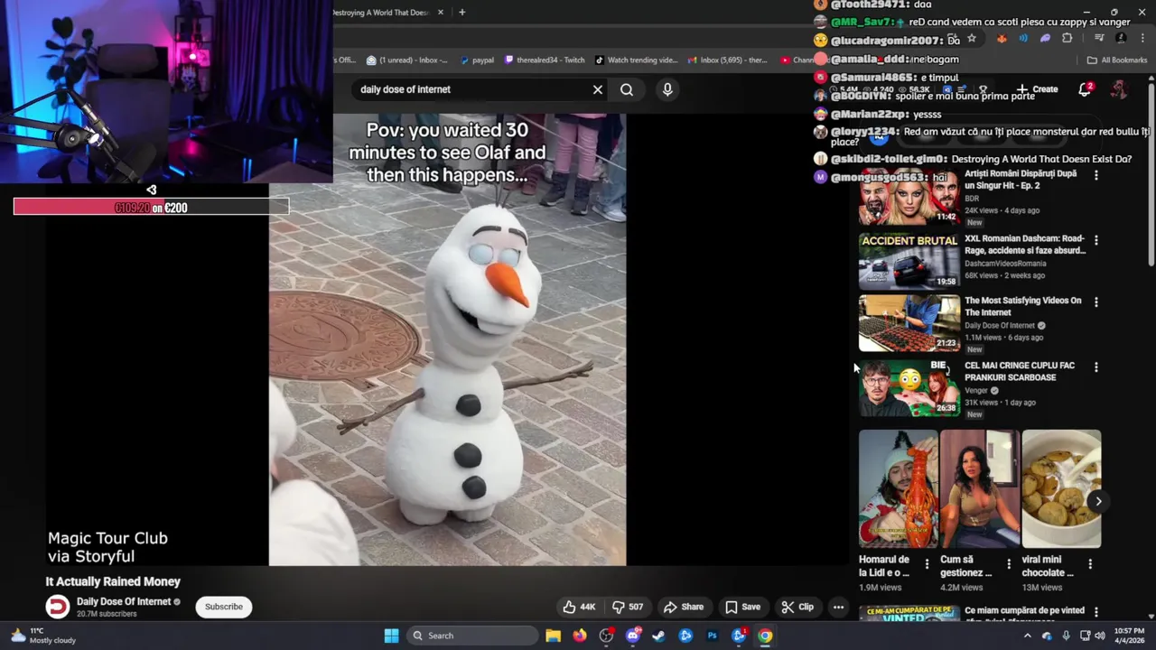This screenshot has height=650, width=1156.
Task: Open Chrome profile avatar
Action: point(1121,38)
